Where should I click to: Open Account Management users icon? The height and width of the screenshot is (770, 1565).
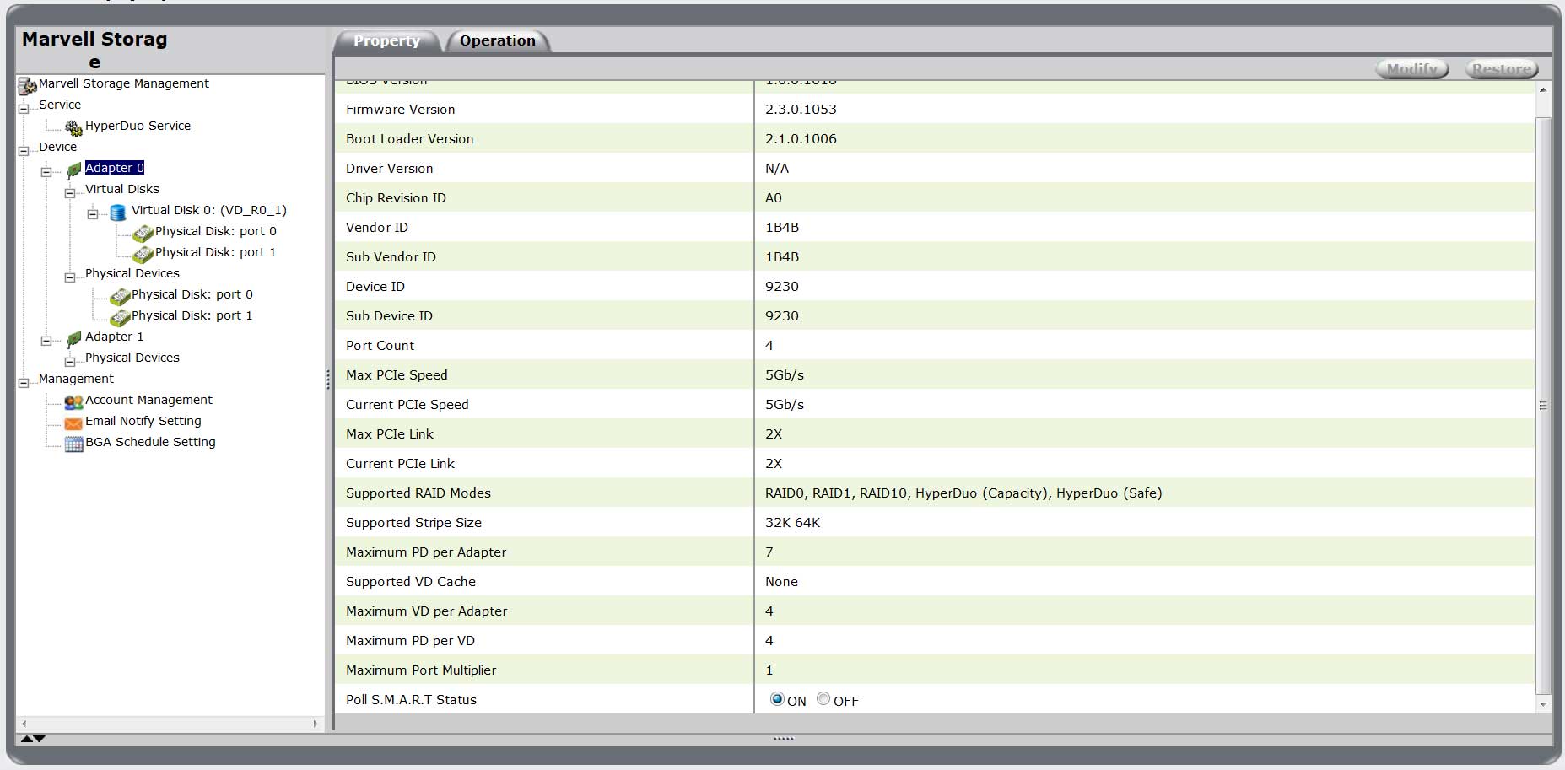pyautogui.click(x=74, y=402)
